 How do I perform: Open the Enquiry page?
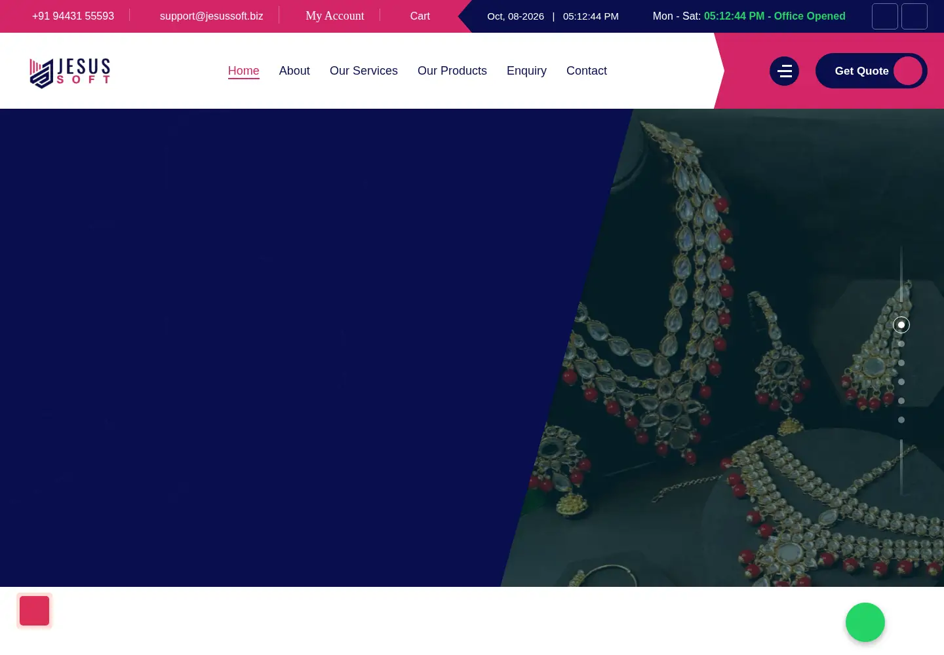[x=526, y=71]
